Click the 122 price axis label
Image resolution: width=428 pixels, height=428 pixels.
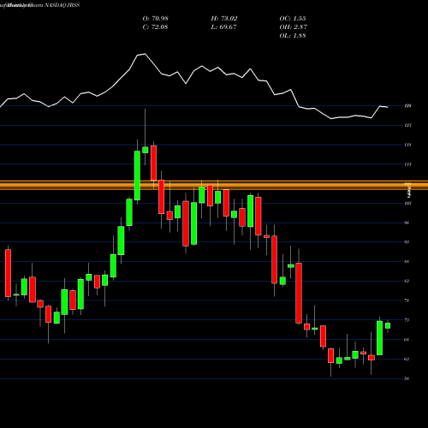407,125
